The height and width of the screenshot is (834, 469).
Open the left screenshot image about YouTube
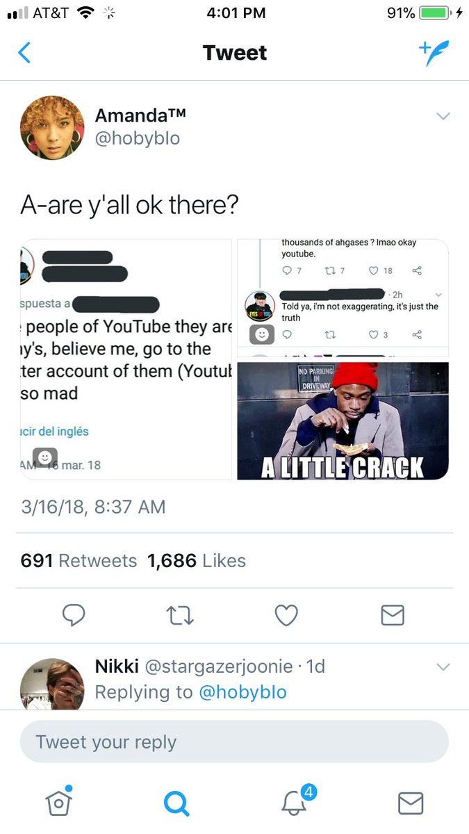[x=126, y=359]
